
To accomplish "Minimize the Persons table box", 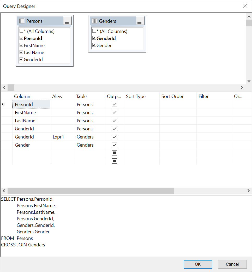I will point(67,21).
